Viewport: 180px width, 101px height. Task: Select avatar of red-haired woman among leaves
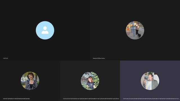click(90, 81)
